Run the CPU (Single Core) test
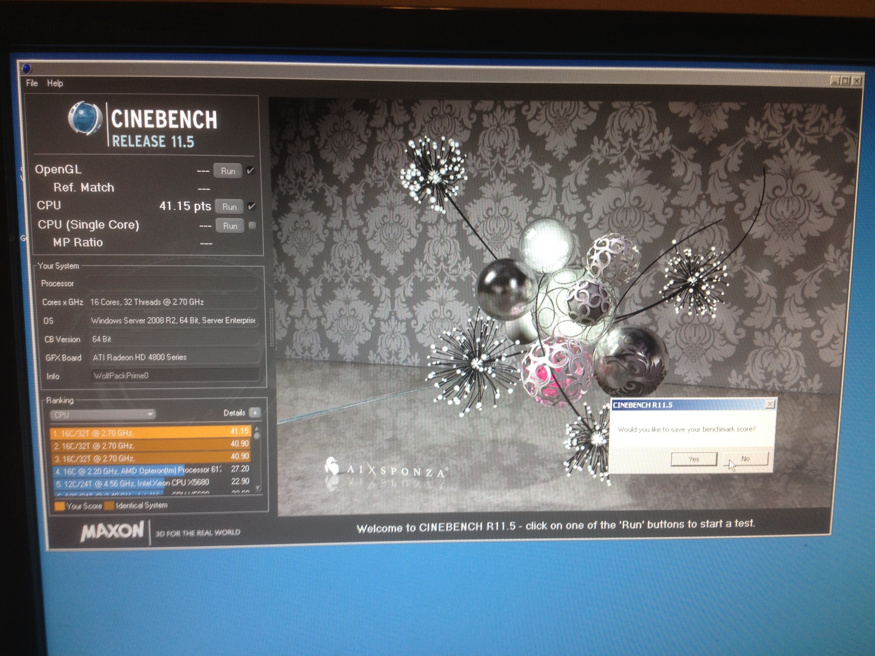 click(x=230, y=226)
